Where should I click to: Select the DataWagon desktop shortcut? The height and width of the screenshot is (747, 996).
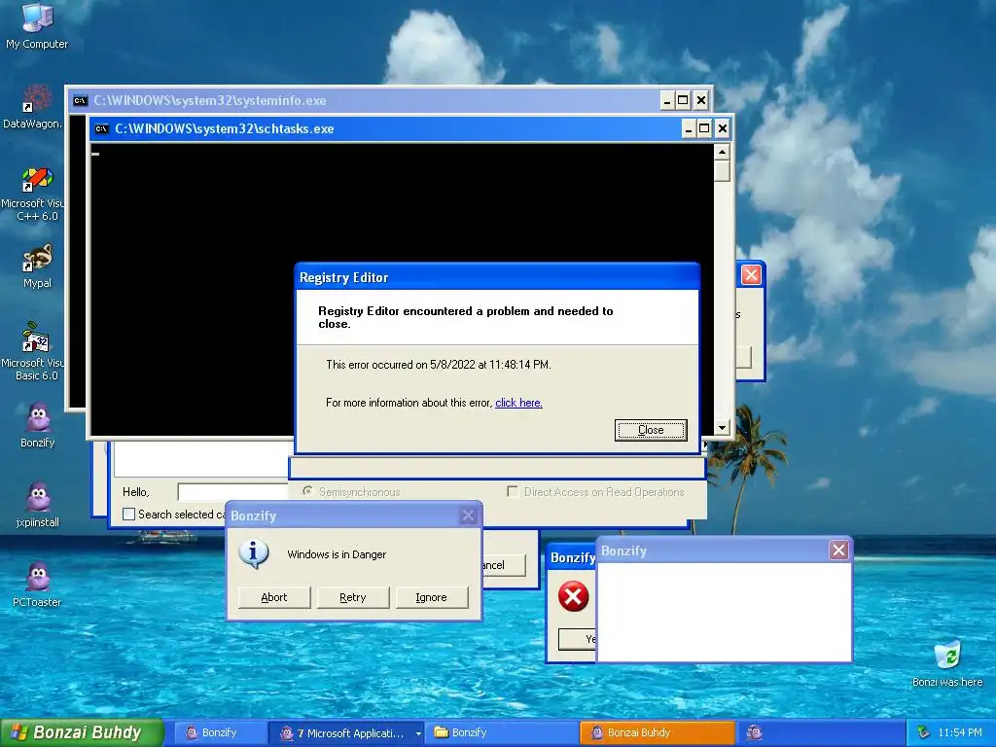34,107
